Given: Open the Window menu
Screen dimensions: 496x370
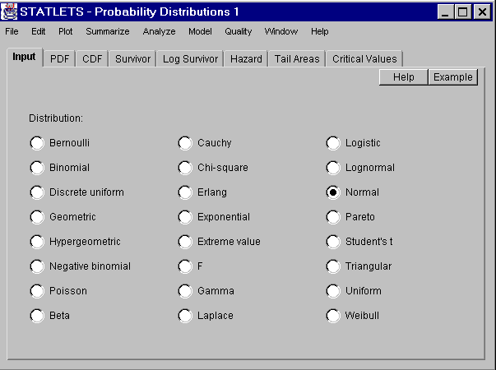Looking at the screenshot, I should (281, 31).
